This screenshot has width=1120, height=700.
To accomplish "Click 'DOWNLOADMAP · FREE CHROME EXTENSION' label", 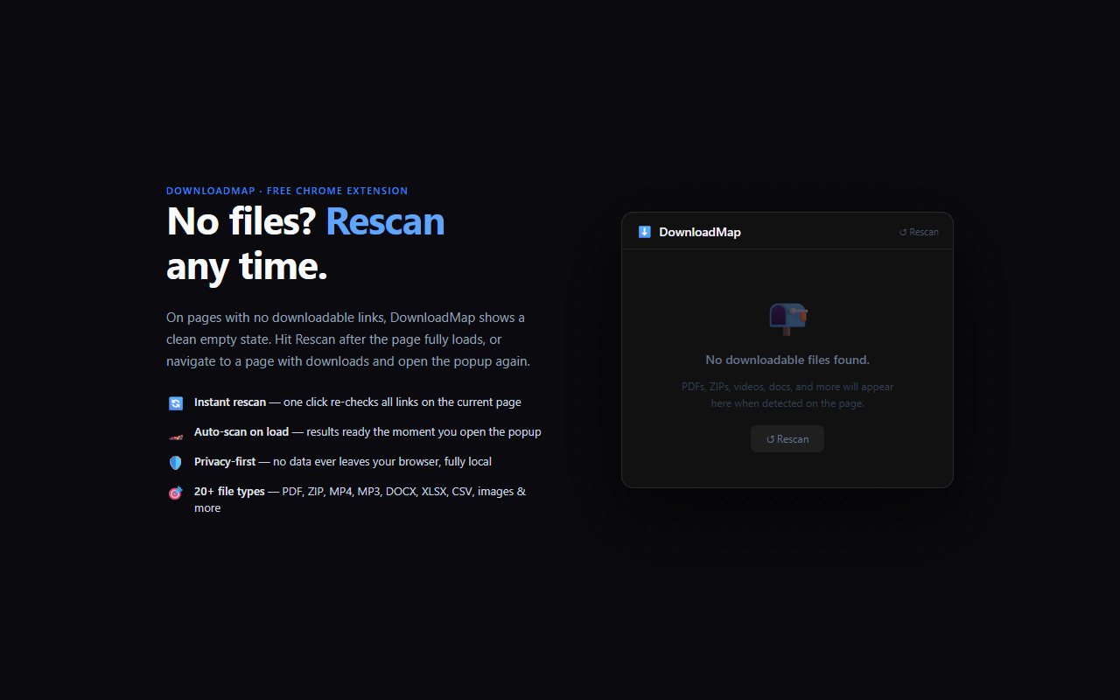I will coord(287,191).
